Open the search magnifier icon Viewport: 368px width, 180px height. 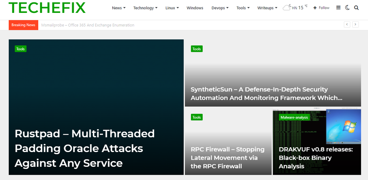pos(356,8)
